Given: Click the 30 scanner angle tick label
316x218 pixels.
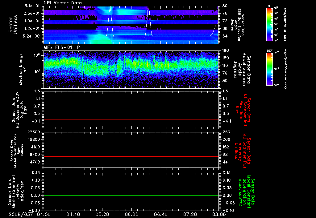Looking at the screenshot, I should [x=225, y=81].
